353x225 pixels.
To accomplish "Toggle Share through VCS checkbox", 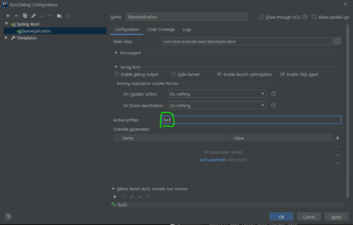I will pos(262,17).
